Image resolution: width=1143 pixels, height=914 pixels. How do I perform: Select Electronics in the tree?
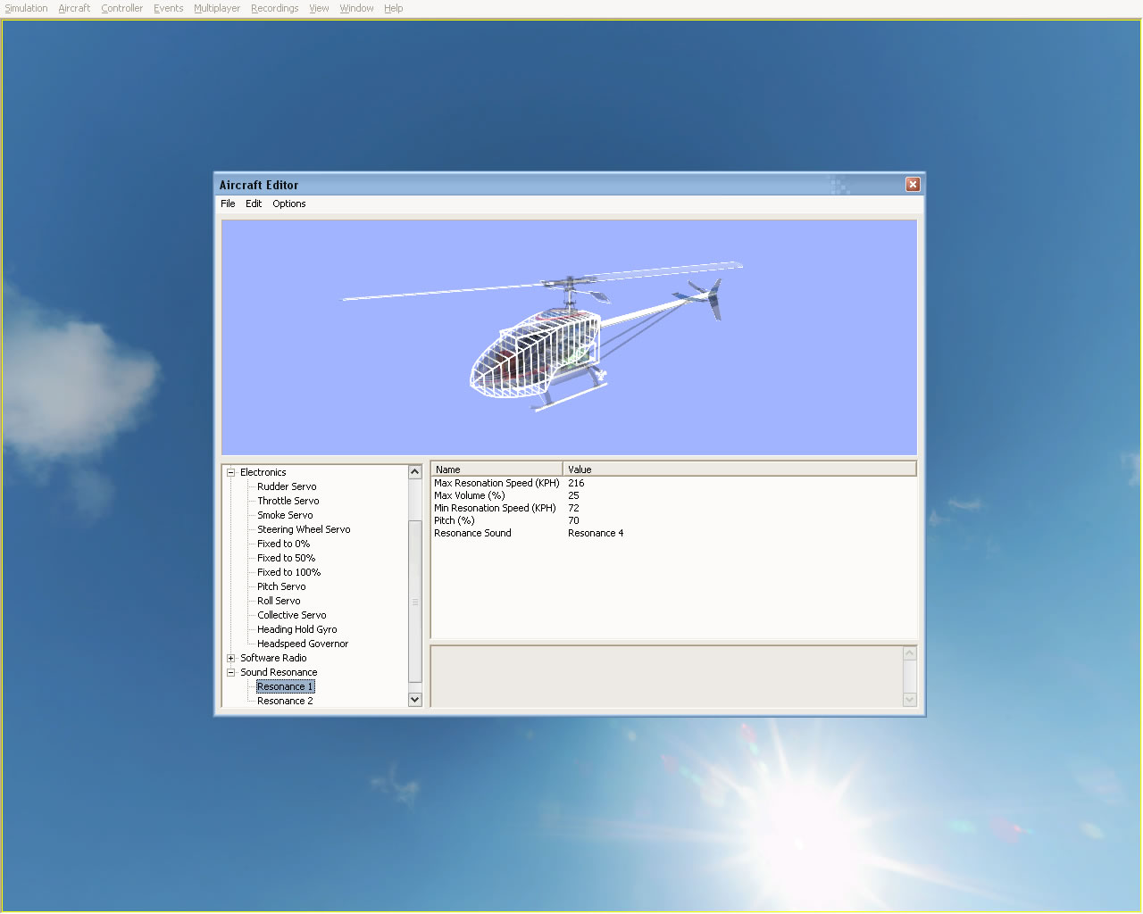[x=263, y=472]
